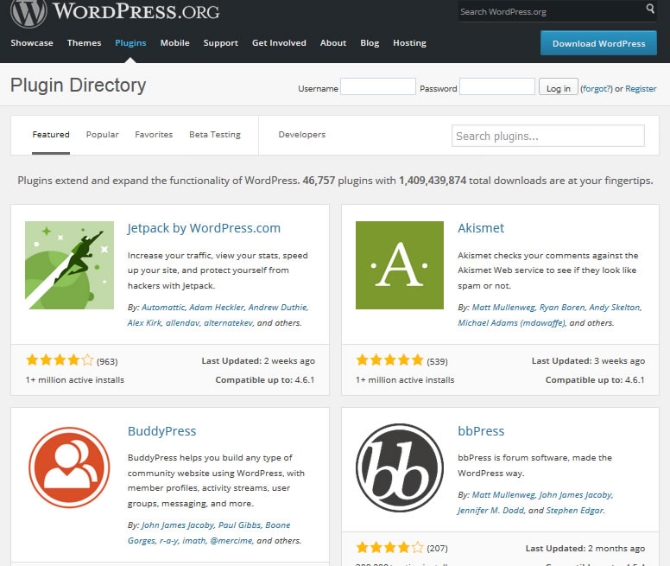670x566 pixels.
Task: Focus the Password field
Action: [x=497, y=86]
